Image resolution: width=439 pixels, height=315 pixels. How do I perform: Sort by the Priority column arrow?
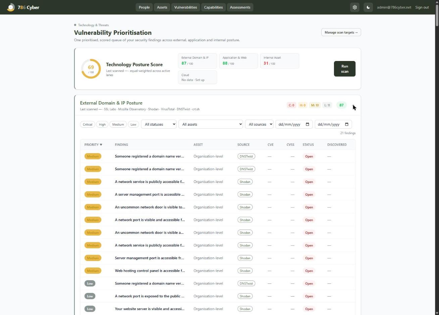(101, 145)
